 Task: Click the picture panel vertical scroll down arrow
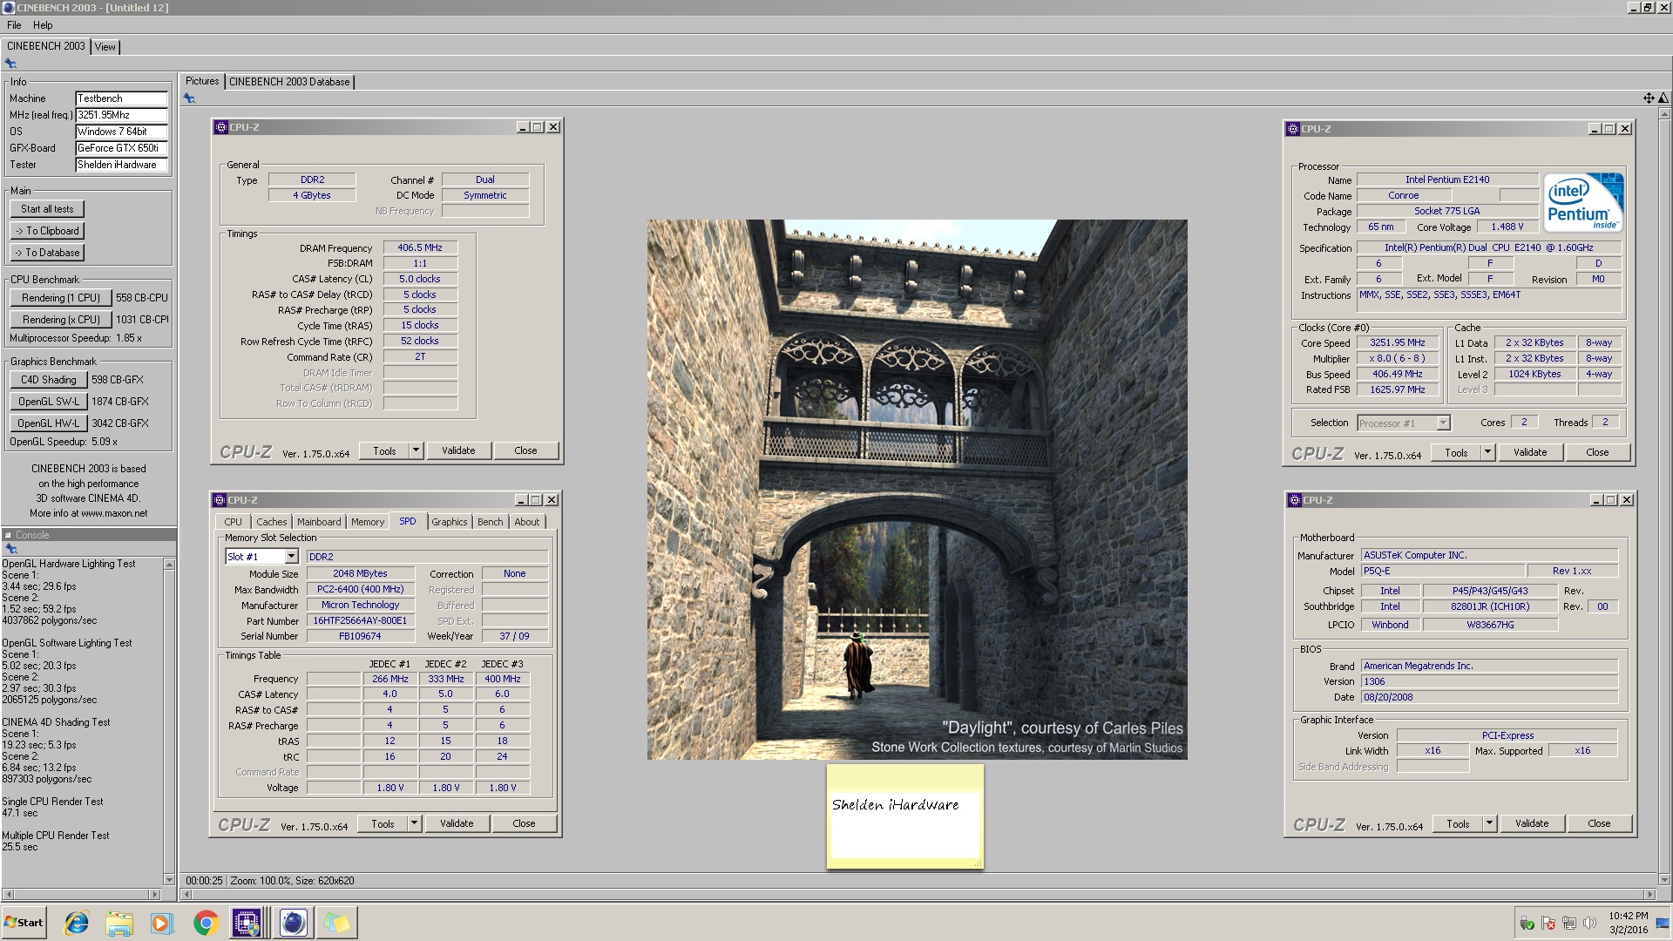1665,880
